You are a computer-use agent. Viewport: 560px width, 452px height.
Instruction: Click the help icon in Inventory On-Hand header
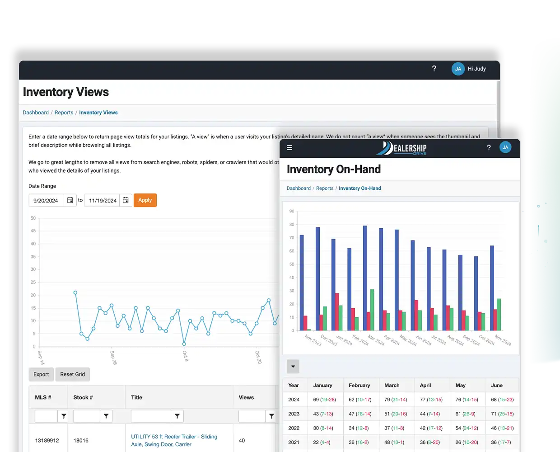point(489,147)
